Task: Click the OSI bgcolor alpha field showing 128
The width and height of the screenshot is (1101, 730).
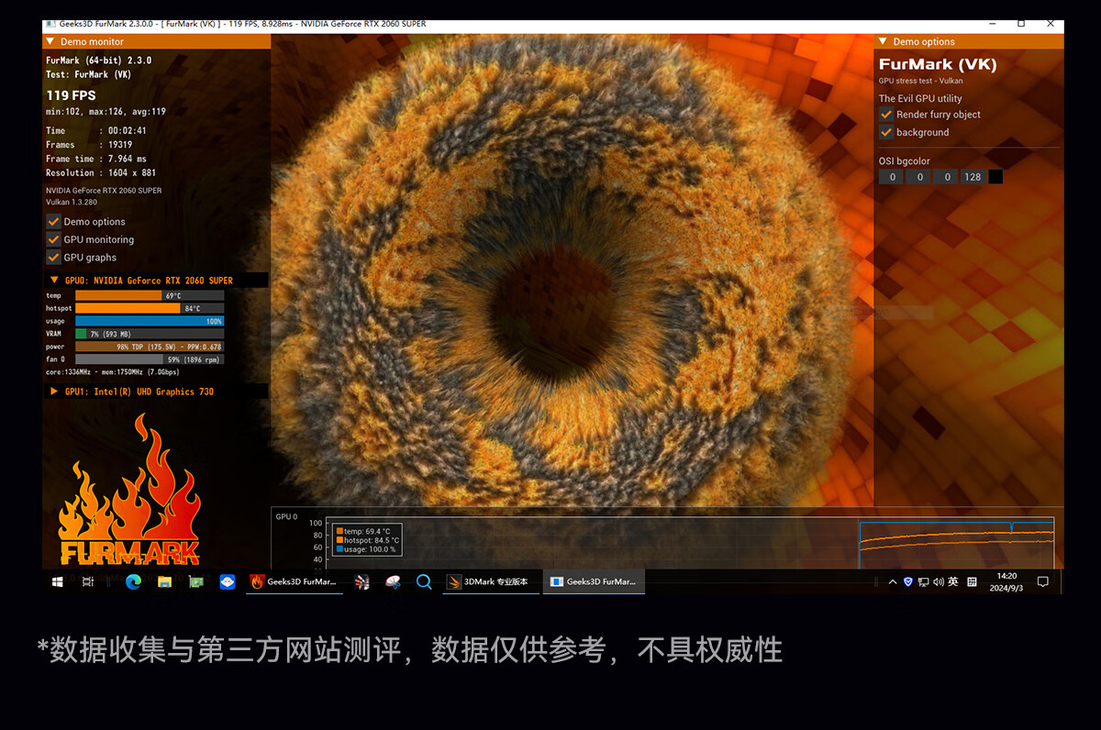Action: click(x=973, y=177)
